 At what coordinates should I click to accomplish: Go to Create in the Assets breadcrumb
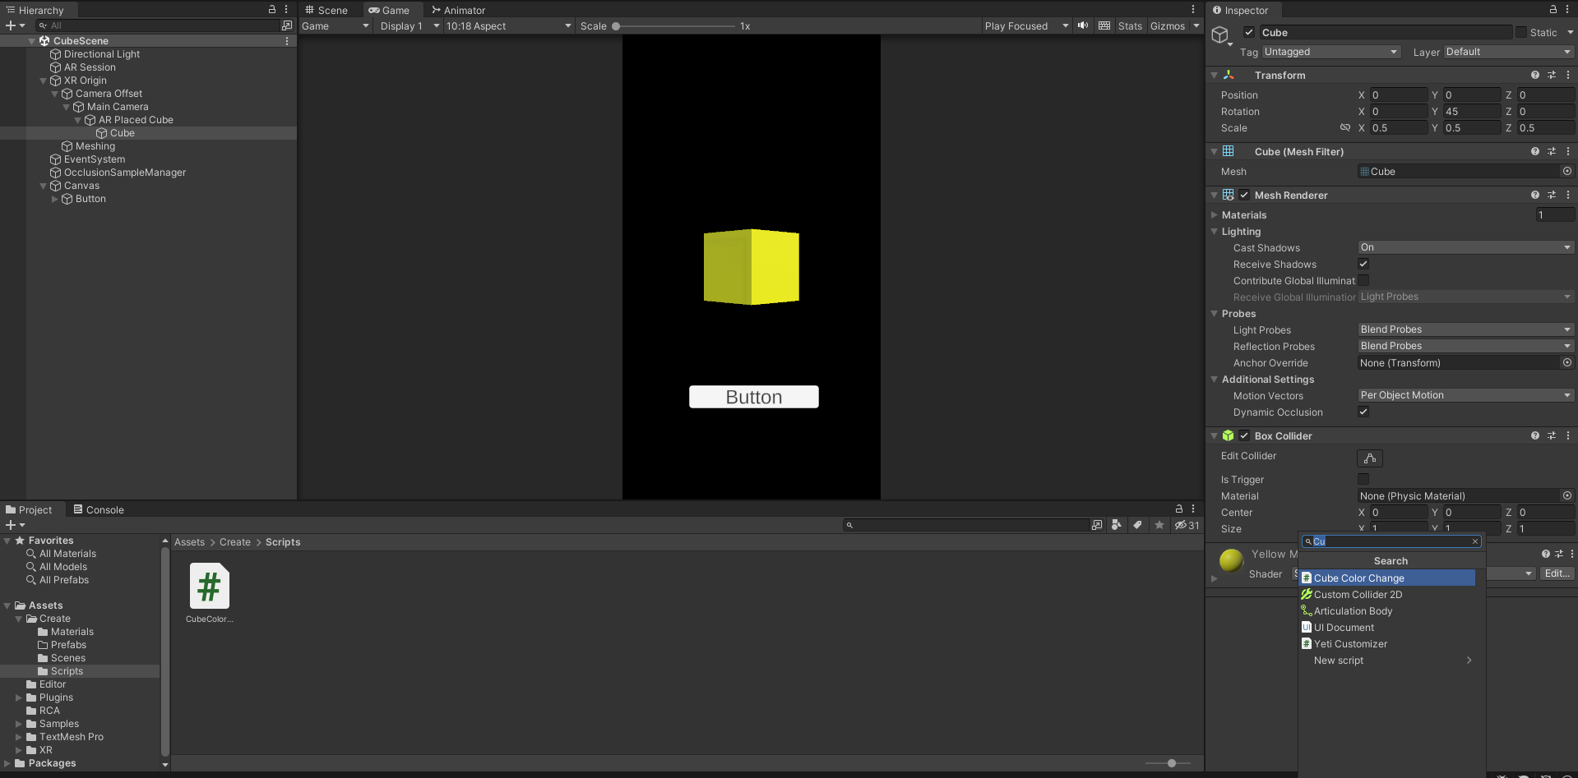click(234, 541)
